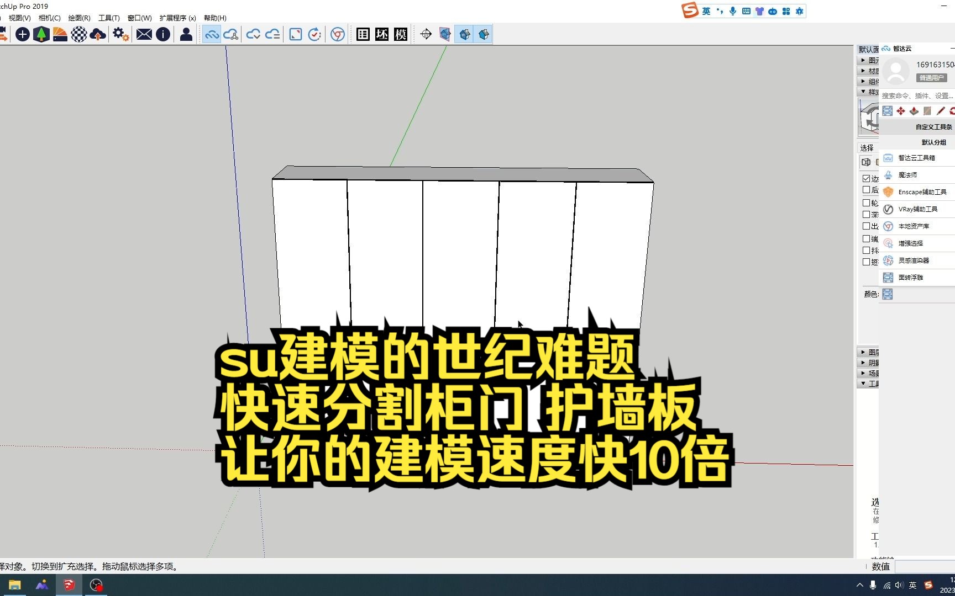Screen dimensions: 955x596
Task: Click the envelope message icon
Action: (x=144, y=34)
